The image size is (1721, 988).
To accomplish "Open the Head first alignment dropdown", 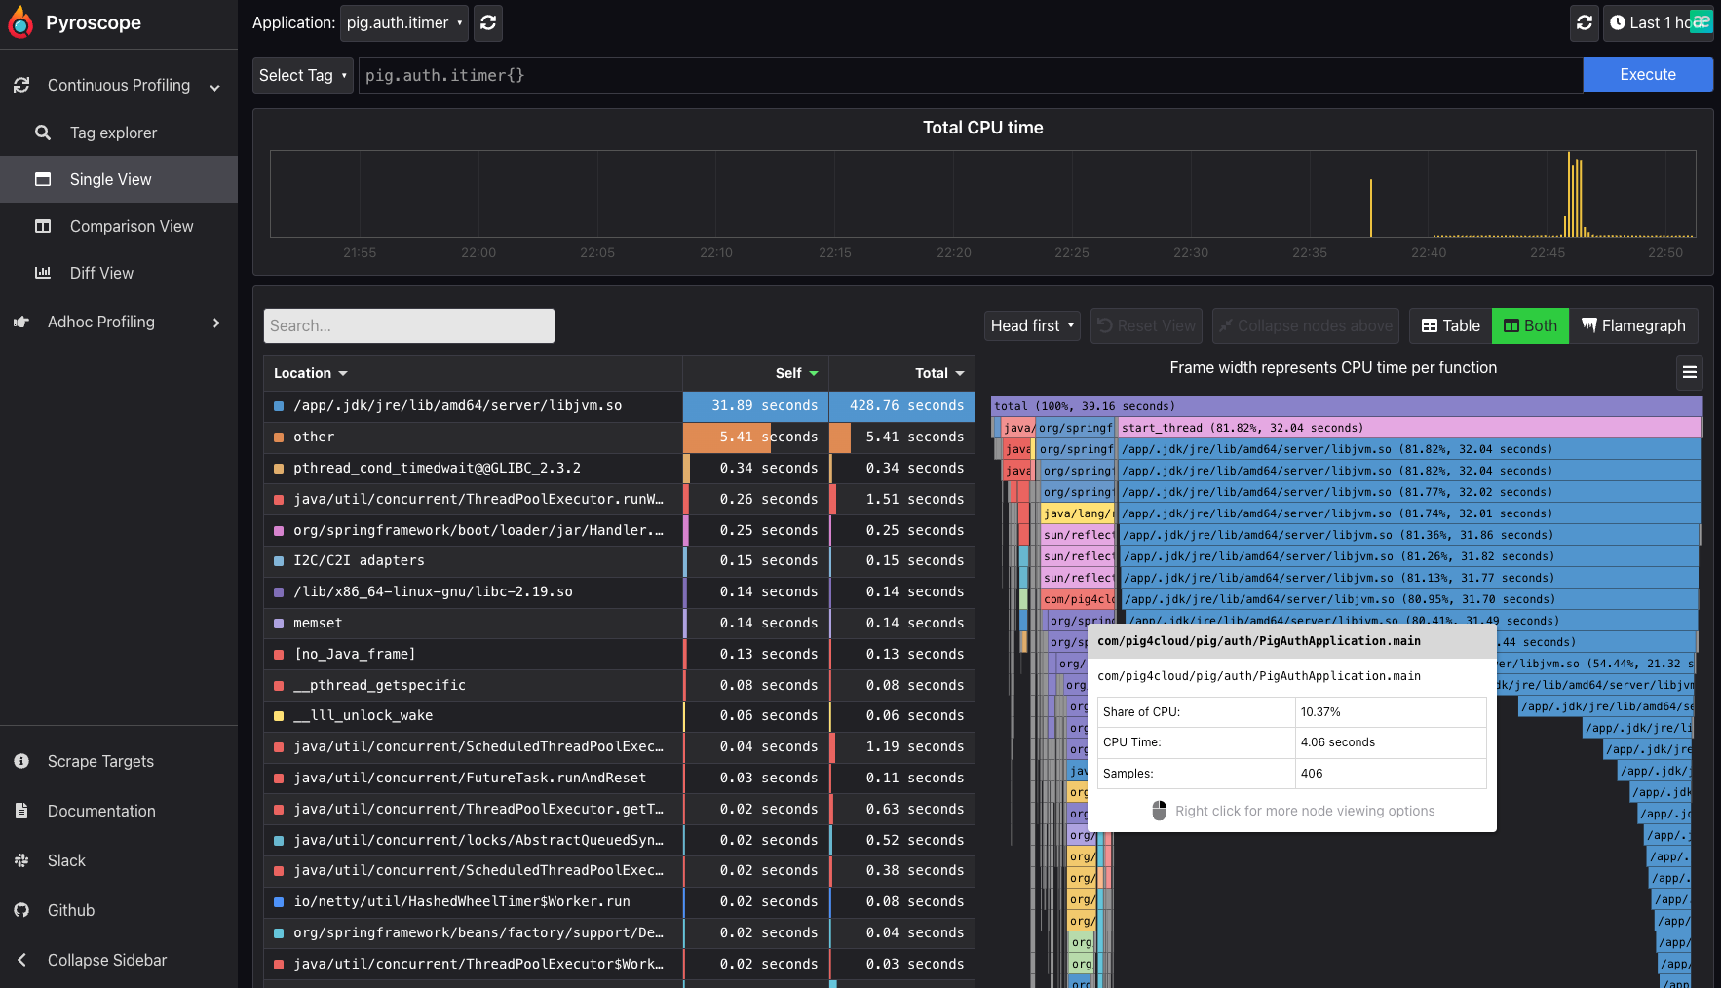I will point(1032,325).
